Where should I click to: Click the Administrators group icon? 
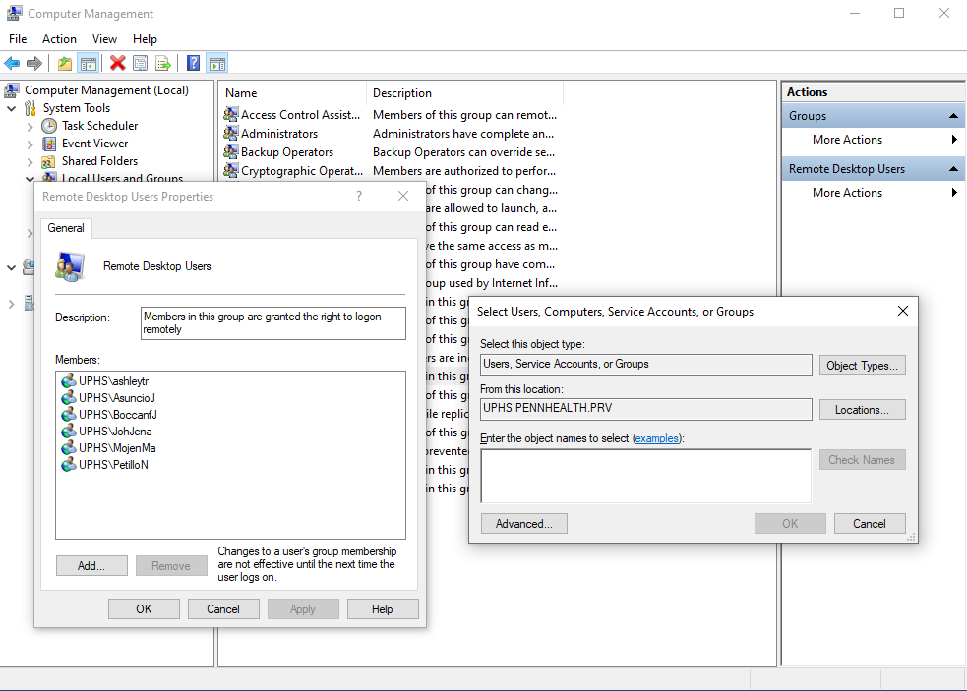pos(230,133)
